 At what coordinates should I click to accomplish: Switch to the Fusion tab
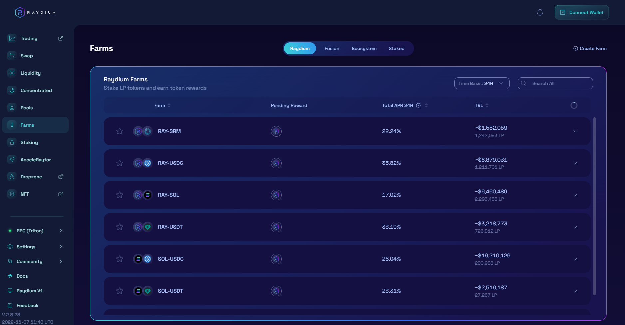(x=332, y=48)
